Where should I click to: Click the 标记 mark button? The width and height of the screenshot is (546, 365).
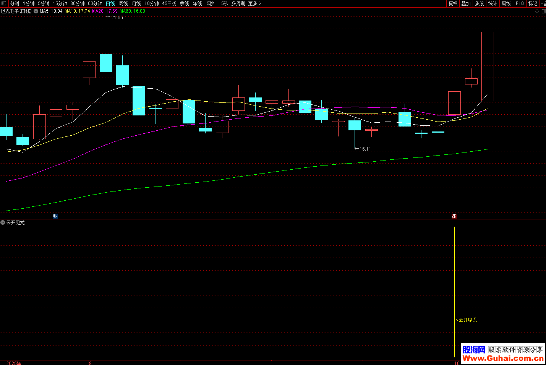(533, 3)
